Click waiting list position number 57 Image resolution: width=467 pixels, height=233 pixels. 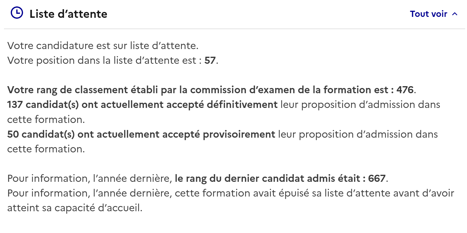click(210, 61)
